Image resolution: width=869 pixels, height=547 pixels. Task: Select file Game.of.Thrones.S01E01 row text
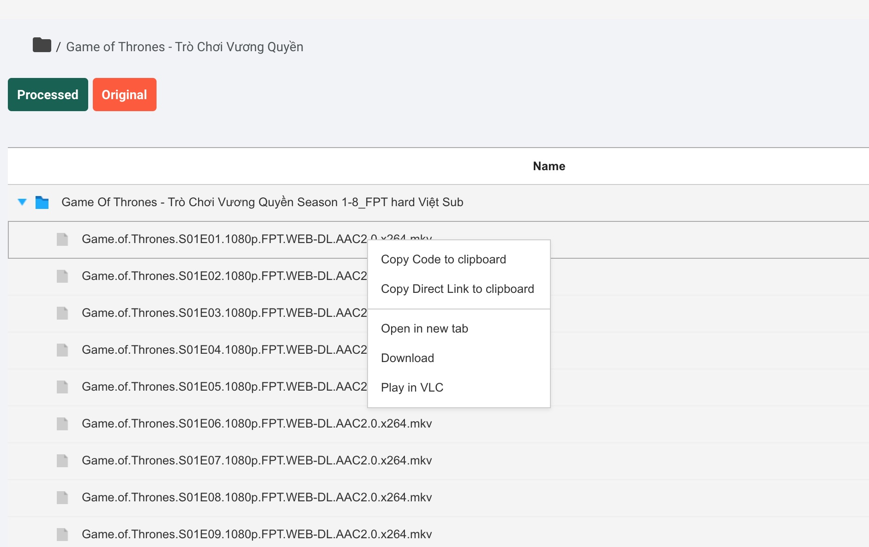click(x=224, y=239)
